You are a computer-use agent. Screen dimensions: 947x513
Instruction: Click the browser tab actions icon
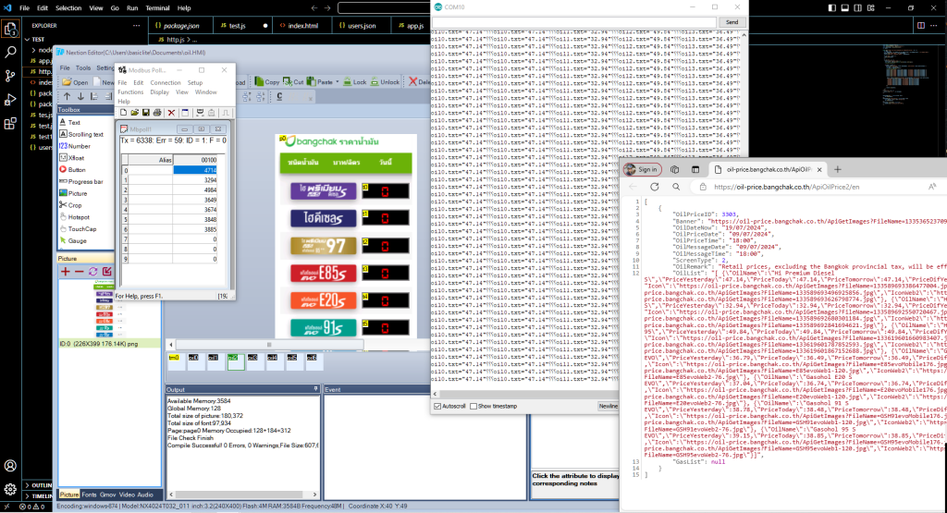coord(695,169)
